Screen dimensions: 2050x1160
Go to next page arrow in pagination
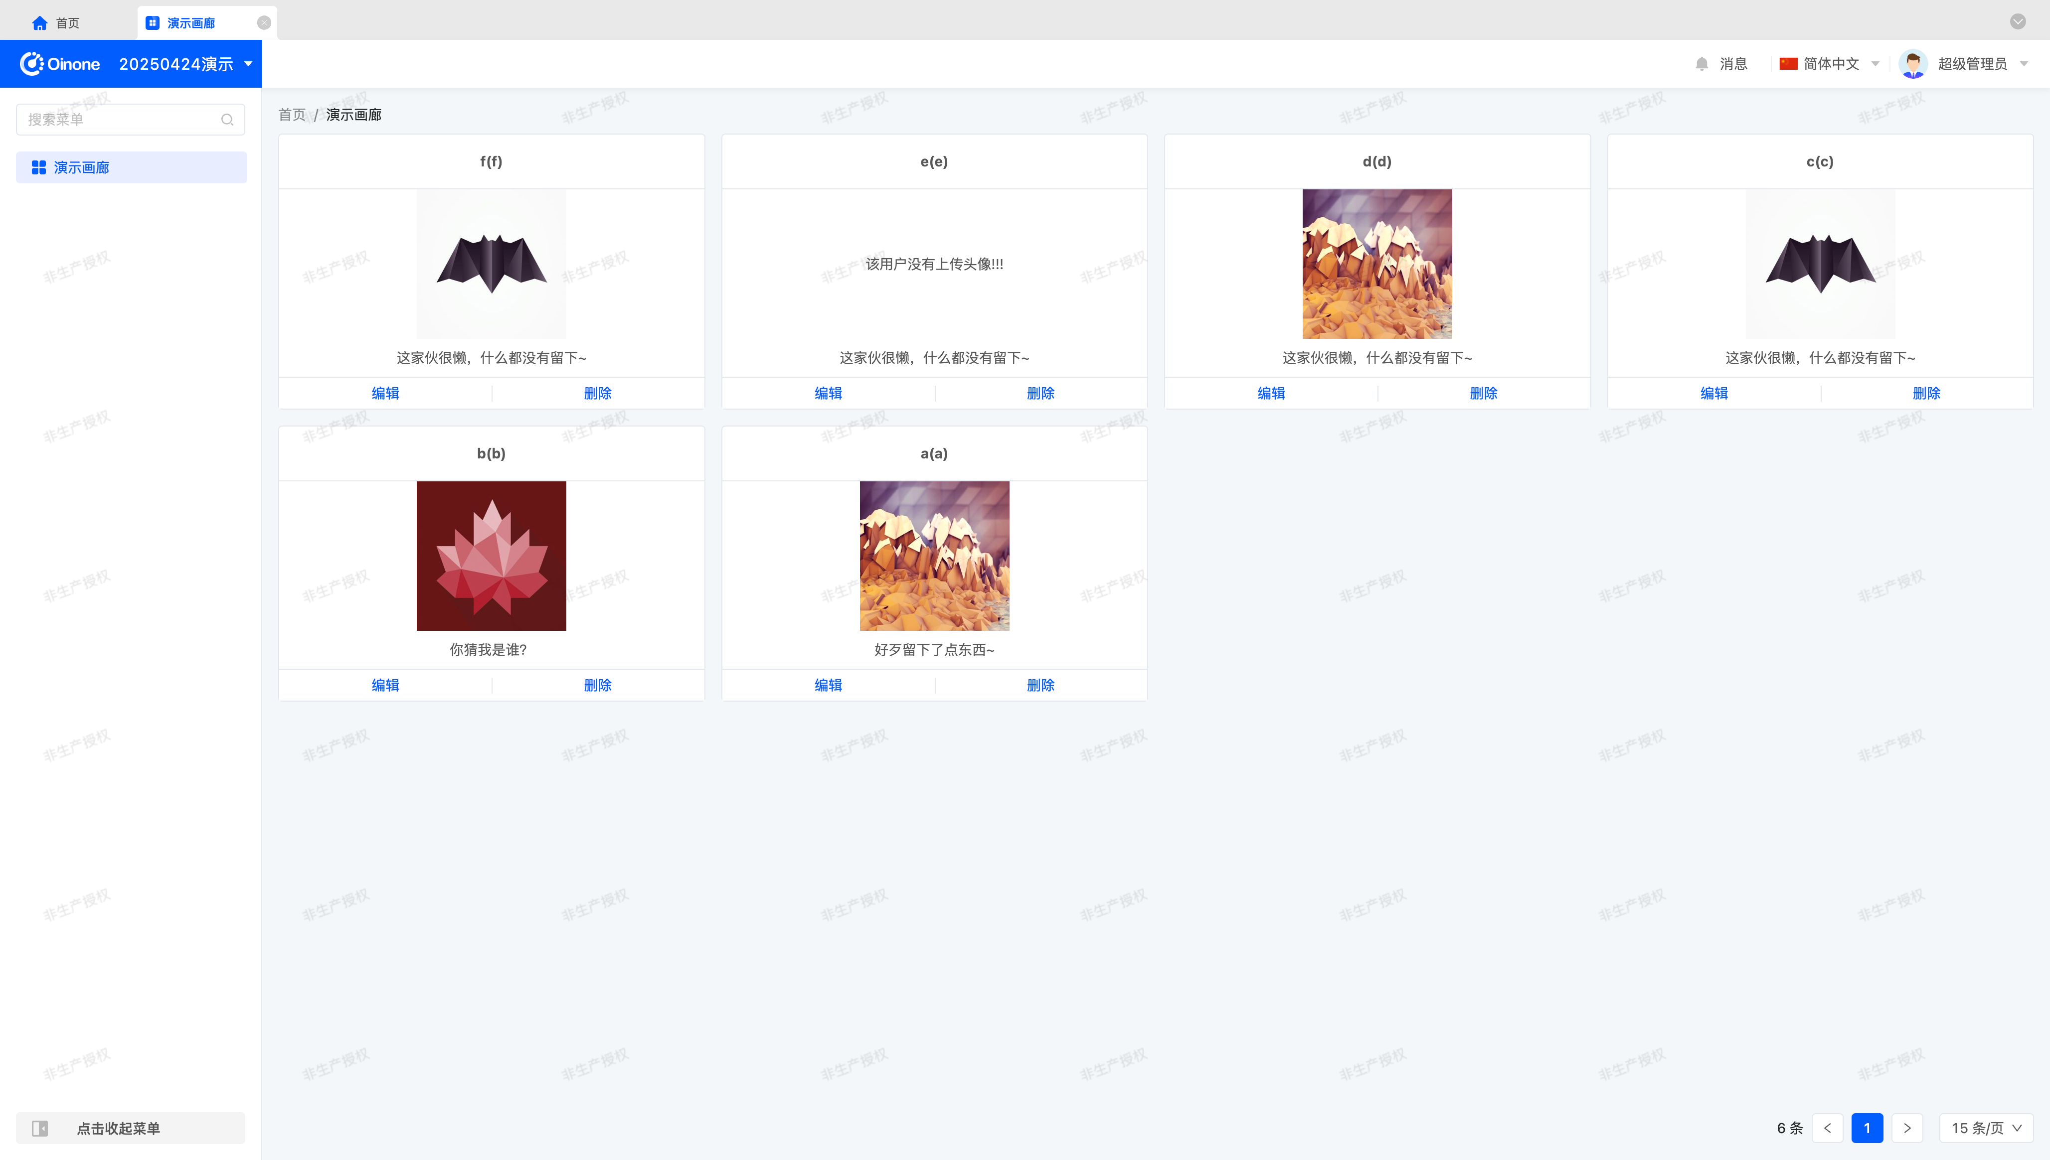1907,1128
